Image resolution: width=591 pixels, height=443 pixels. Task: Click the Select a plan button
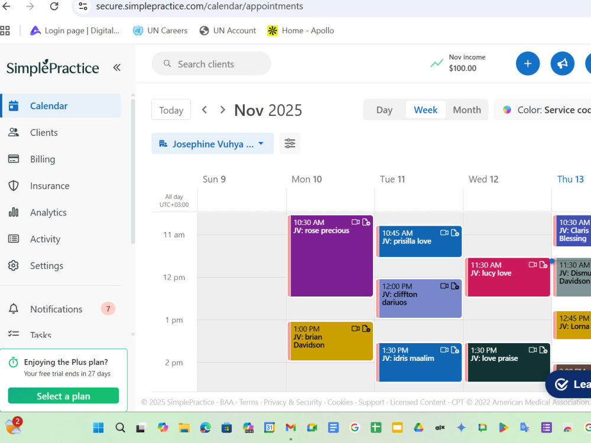[63, 396]
